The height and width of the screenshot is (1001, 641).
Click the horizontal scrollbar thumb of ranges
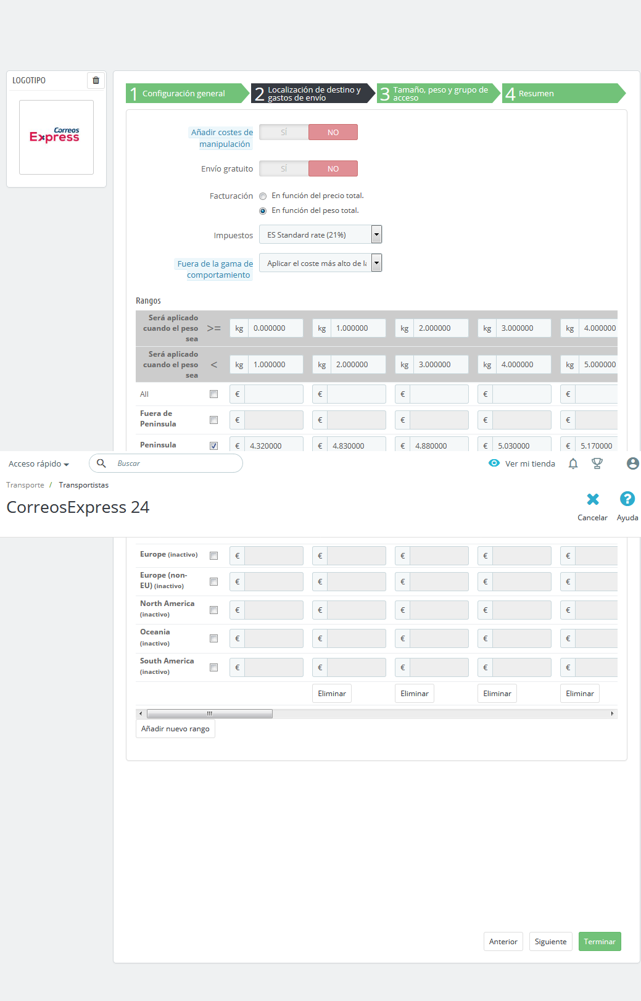210,713
